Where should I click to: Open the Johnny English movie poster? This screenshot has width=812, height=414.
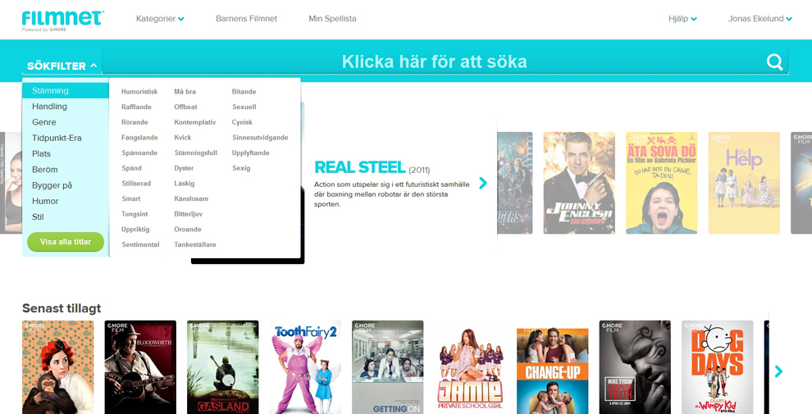click(x=579, y=183)
